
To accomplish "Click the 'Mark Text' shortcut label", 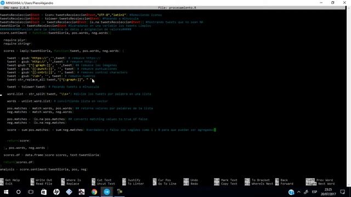I will click(x=229, y=180).
